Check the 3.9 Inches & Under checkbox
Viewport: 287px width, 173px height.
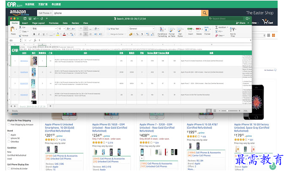(9, 168)
